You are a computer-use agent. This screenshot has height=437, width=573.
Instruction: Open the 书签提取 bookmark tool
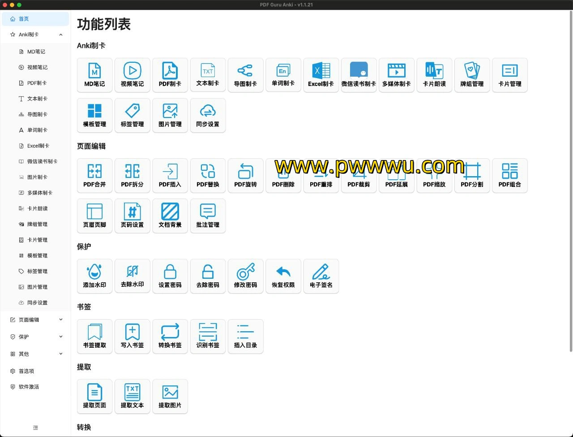[x=94, y=336]
